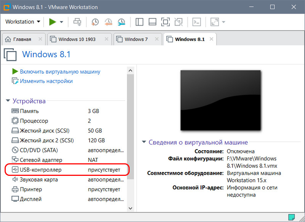Click the green Power On play button
305x222 pixels.
tap(53, 22)
